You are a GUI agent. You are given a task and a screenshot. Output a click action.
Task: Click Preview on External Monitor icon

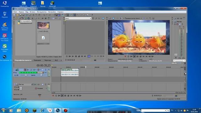pos(113,18)
